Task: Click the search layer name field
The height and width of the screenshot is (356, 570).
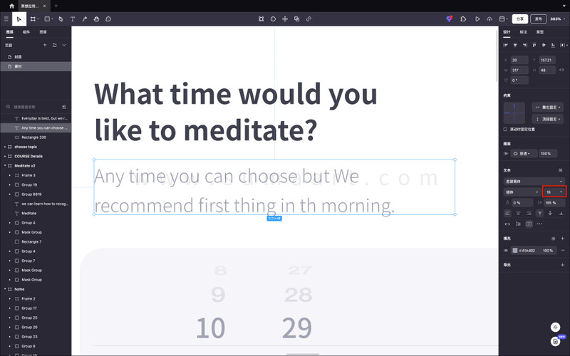Action: coord(32,107)
